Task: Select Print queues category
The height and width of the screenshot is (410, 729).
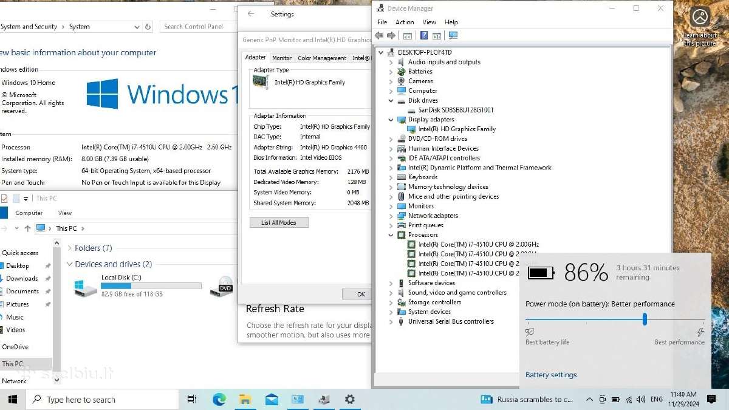Action: (426, 225)
